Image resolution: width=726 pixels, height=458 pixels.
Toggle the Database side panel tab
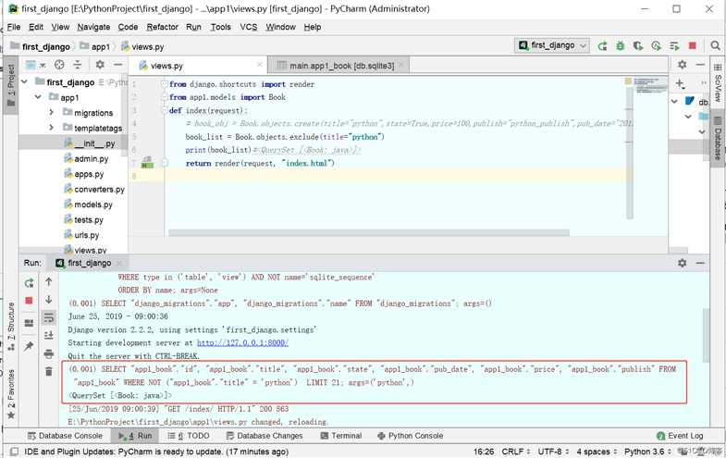717,138
